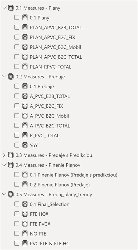Screen dimensions: 138x250
Task: Select the 0.2 Measures - Predaje table label
Action: (x=40, y=77)
